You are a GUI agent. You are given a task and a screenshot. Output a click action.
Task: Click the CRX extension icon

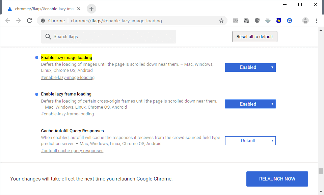pos(236,21)
